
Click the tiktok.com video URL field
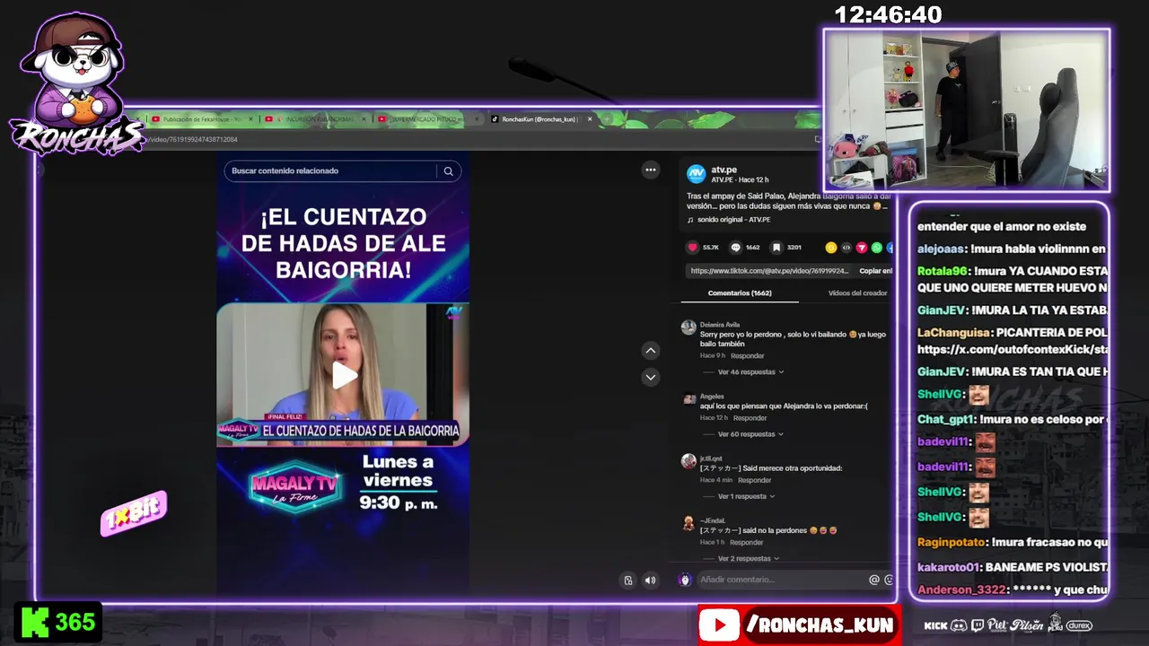769,271
